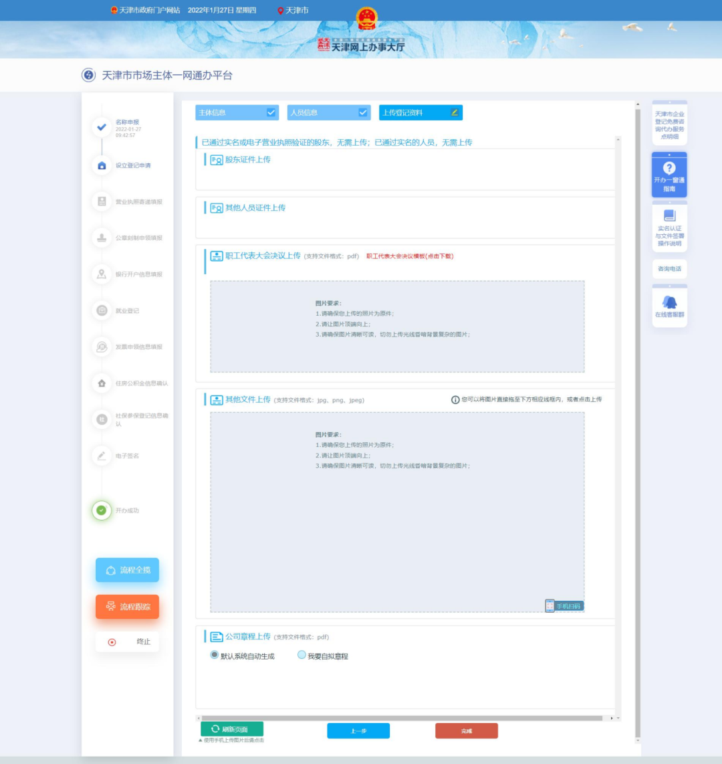
Task: Download 职工代表大会决议模板 via red link
Action: (x=409, y=256)
